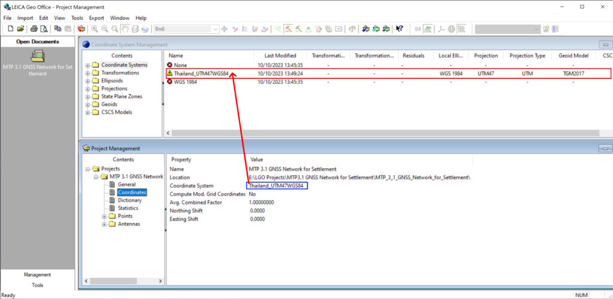Select the Pan hand tool
613x299 pixels.
[125, 29]
